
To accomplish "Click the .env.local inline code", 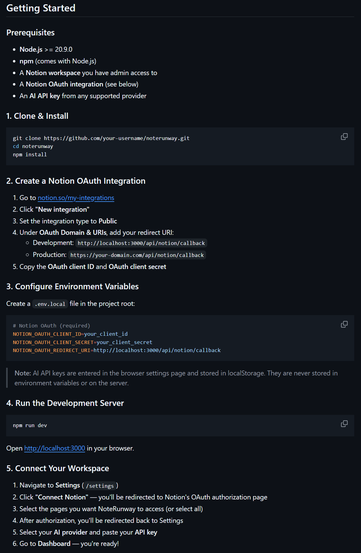I will pyautogui.click(x=50, y=304).
